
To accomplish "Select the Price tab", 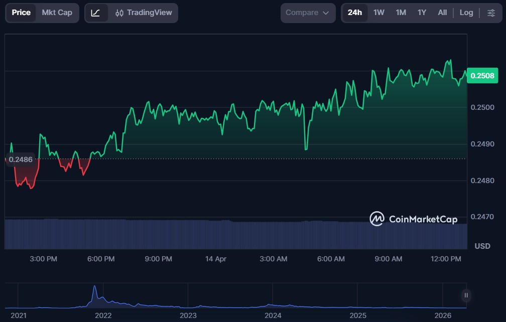I will [21, 13].
